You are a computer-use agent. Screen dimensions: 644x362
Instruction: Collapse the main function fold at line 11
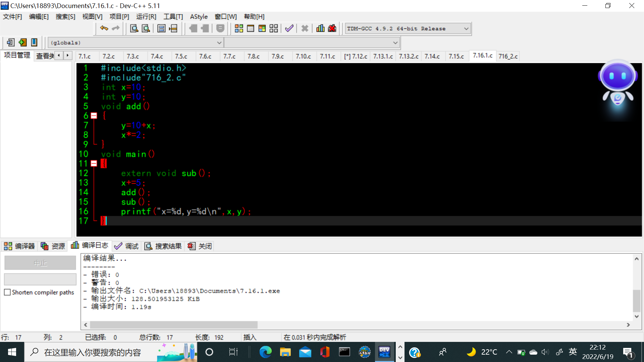(94, 164)
